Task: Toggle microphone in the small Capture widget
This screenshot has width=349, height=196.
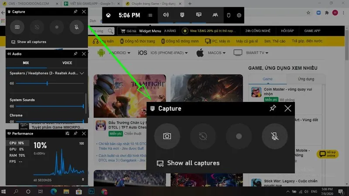Action: (x=77, y=27)
